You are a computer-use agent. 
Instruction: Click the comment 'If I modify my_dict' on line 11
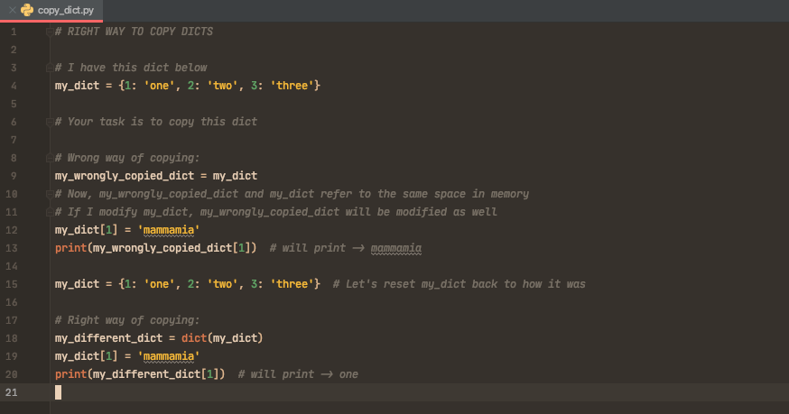point(275,212)
